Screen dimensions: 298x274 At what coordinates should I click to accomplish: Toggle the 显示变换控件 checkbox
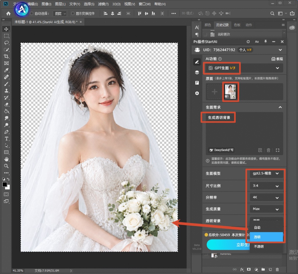(72, 13)
